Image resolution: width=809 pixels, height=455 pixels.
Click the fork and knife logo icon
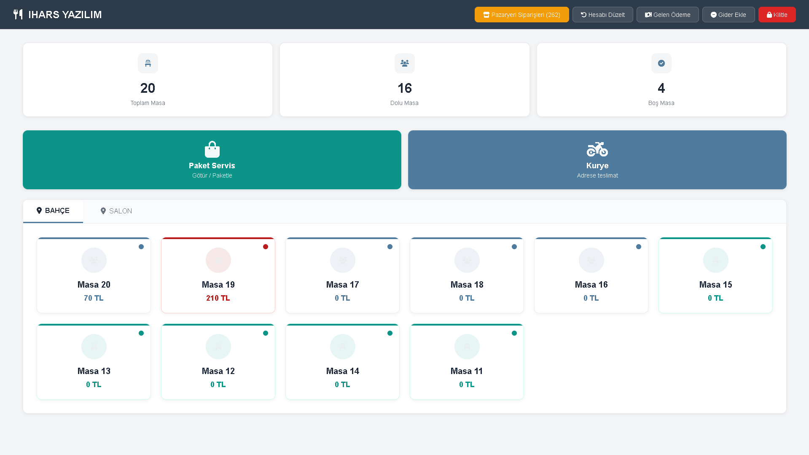pyautogui.click(x=18, y=14)
